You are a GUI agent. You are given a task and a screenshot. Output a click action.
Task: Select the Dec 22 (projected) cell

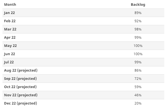point(20,103)
